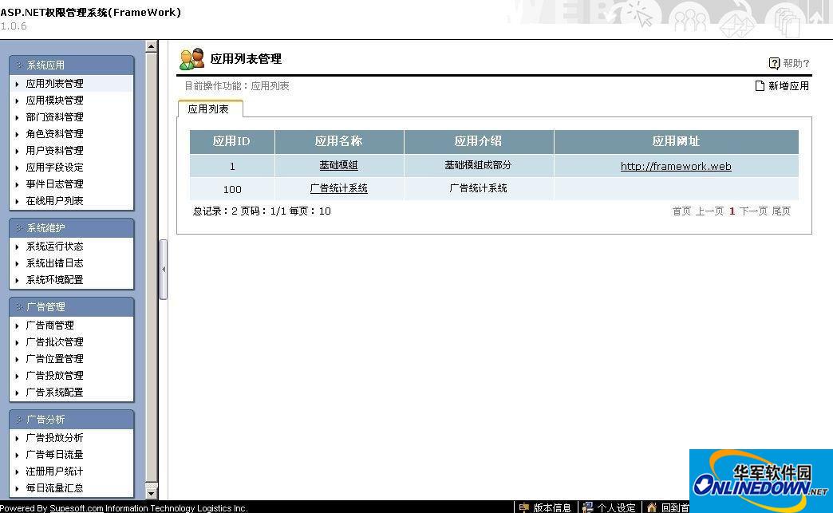Collapse the sidebar using the splitter handle
This screenshot has width=833, height=513.
tap(163, 269)
